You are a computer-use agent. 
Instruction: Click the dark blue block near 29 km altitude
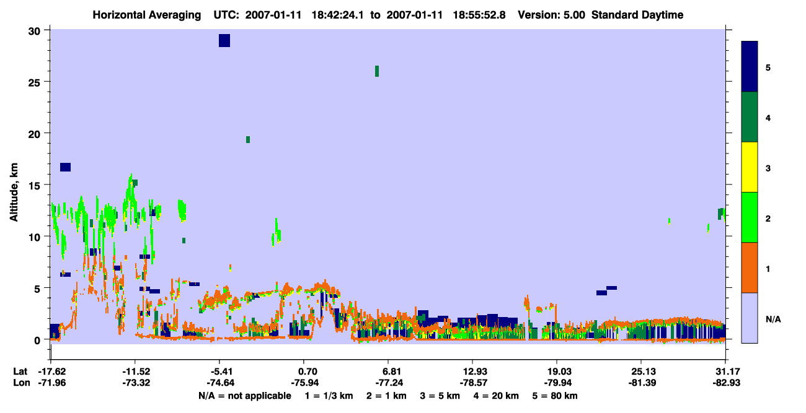[224, 40]
